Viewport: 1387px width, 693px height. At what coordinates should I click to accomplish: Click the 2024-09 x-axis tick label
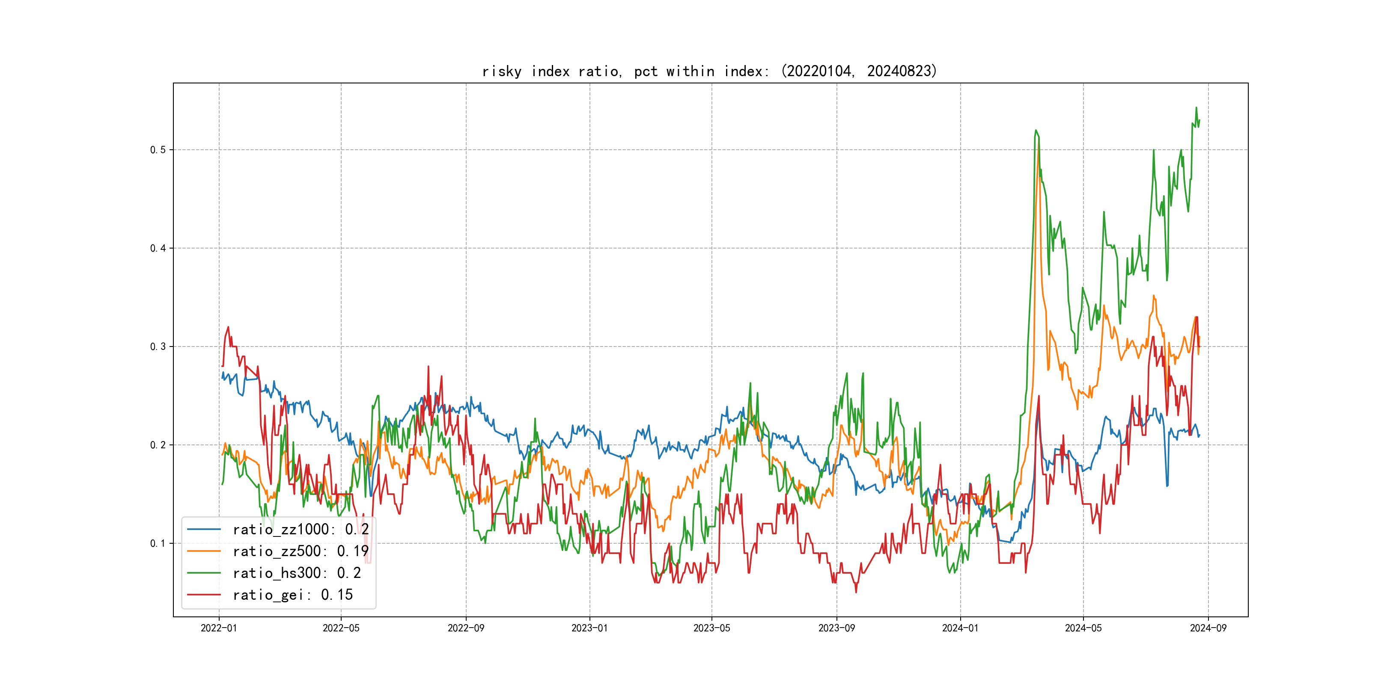pyautogui.click(x=1208, y=628)
